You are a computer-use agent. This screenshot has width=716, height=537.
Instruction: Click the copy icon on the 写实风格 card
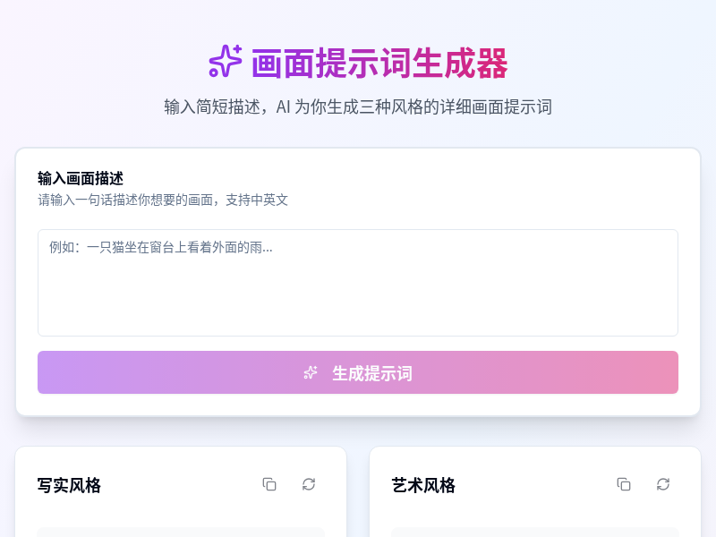pyautogui.click(x=269, y=484)
